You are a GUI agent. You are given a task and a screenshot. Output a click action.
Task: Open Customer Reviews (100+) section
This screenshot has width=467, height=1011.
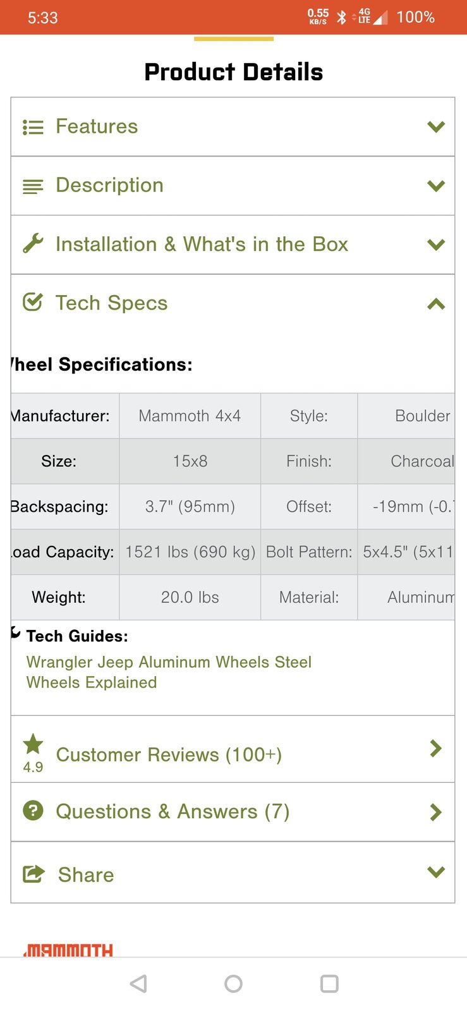pos(169,754)
